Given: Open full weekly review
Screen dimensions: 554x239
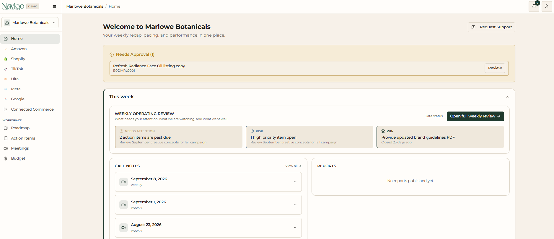Looking at the screenshot, I should (475, 116).
